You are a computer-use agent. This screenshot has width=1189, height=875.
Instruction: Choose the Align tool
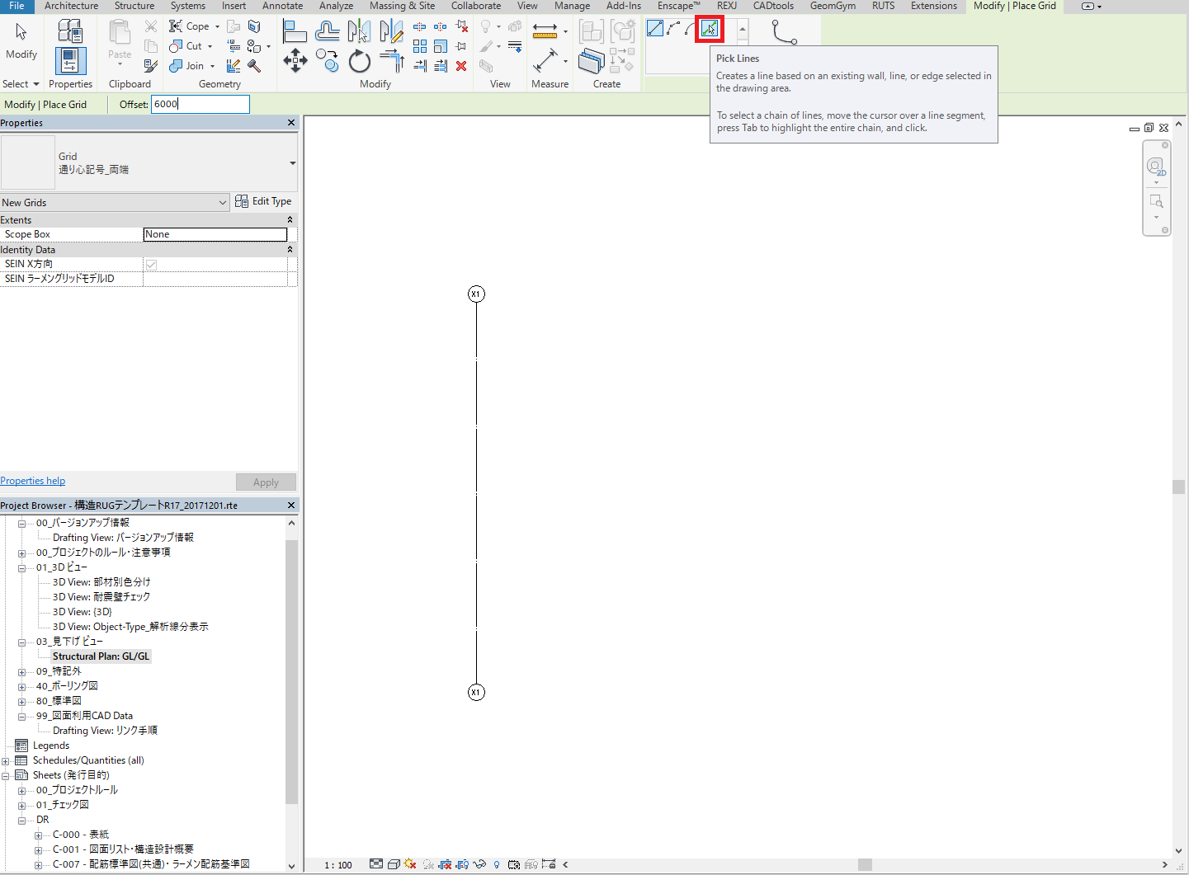click(x=295, y=31)
